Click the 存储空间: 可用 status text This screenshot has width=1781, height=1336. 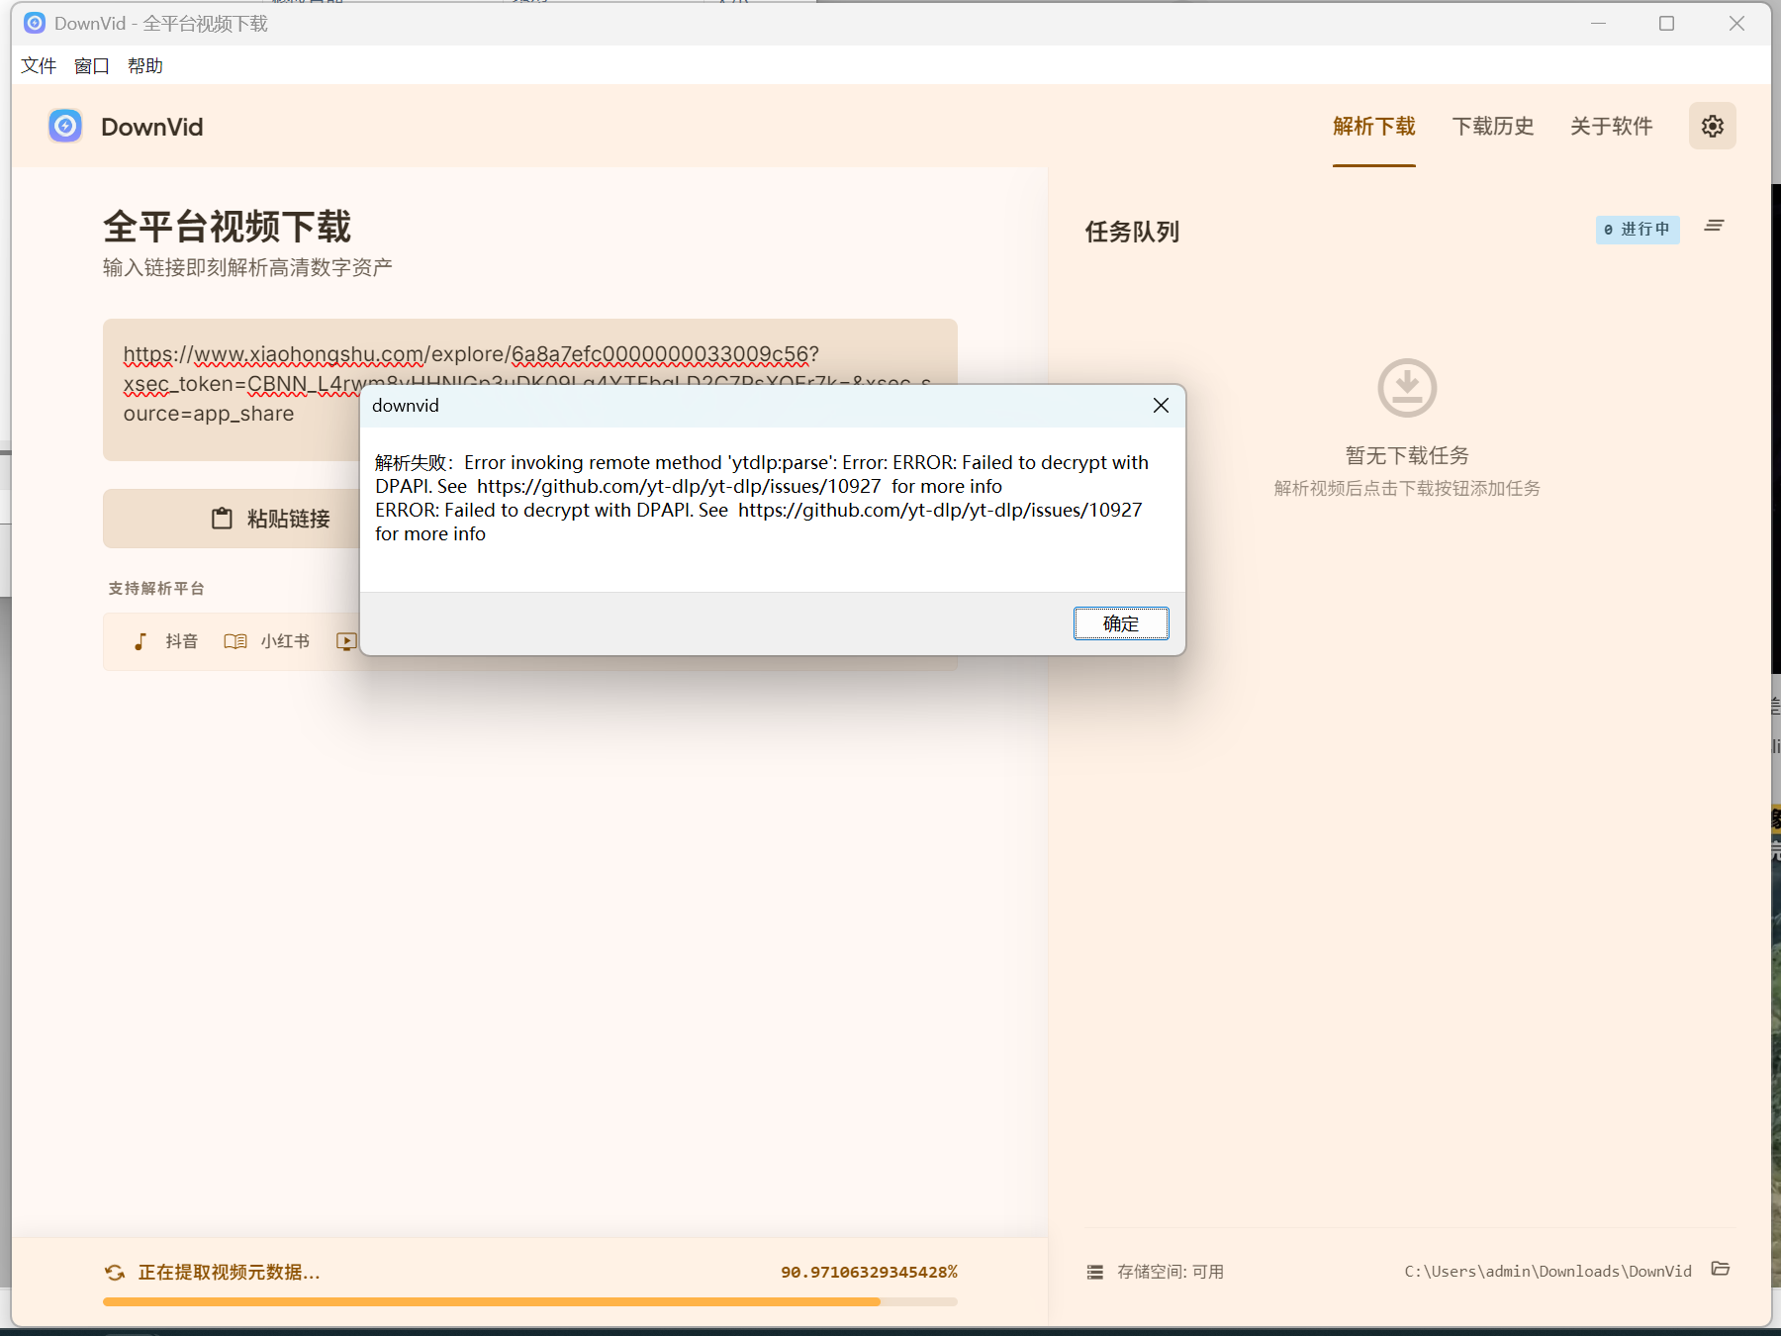(x=1171, y=1272)
